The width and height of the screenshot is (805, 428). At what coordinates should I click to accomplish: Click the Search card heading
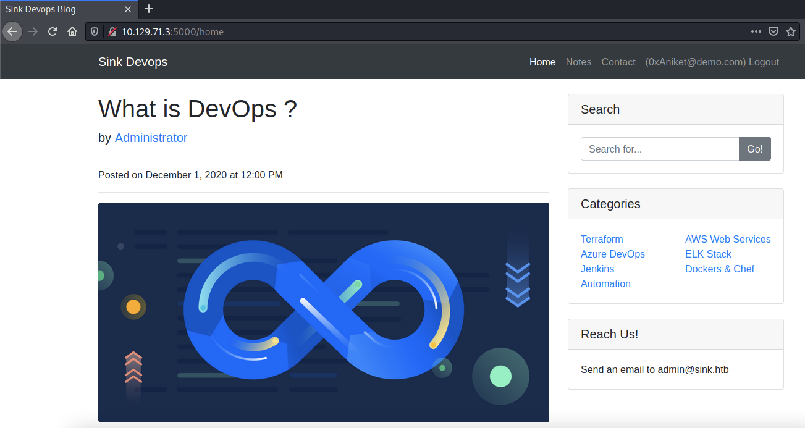(x=600, y=109)
